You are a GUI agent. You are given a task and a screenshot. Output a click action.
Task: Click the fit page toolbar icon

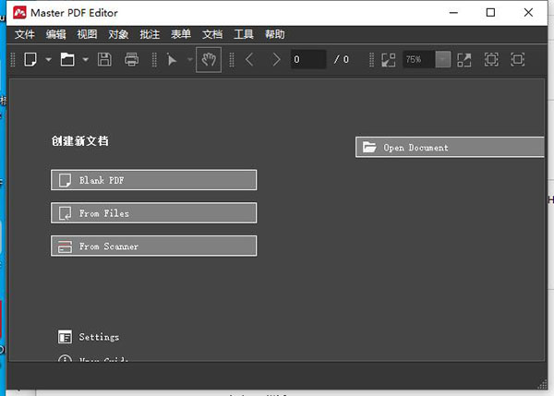[491, 59]
